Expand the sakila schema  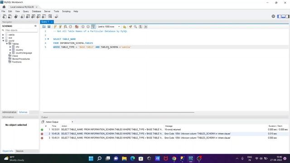[x=3, y=35]
